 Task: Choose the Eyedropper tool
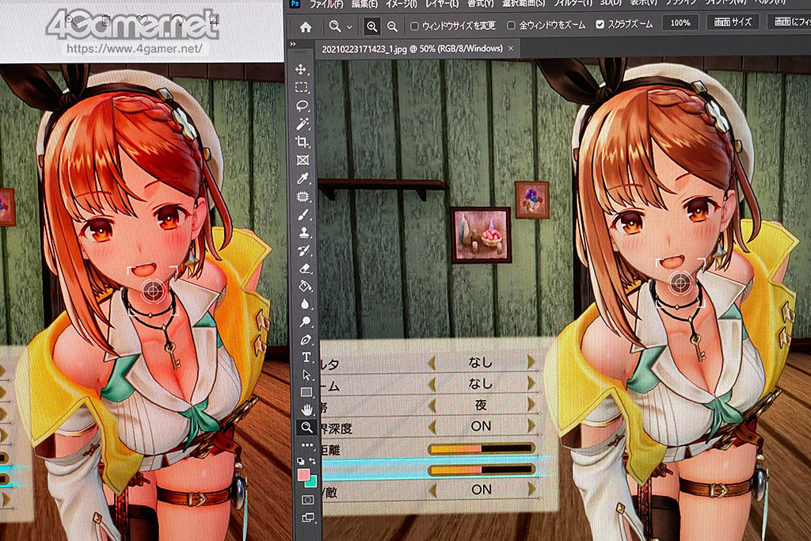point(302,178)
